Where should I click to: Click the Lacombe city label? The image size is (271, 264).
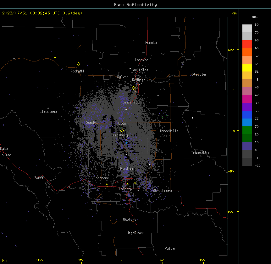[x=141, y=60]
